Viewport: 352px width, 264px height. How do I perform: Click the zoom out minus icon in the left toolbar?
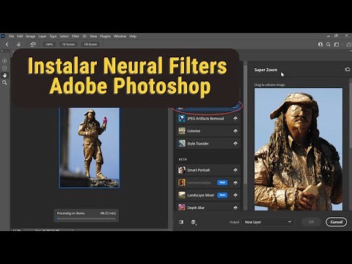click(x=4, y=68)
